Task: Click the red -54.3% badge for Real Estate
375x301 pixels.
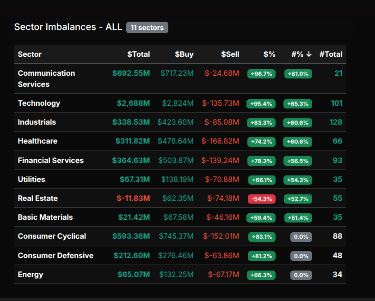Action: pyautogui.click(x=261, y=199)
